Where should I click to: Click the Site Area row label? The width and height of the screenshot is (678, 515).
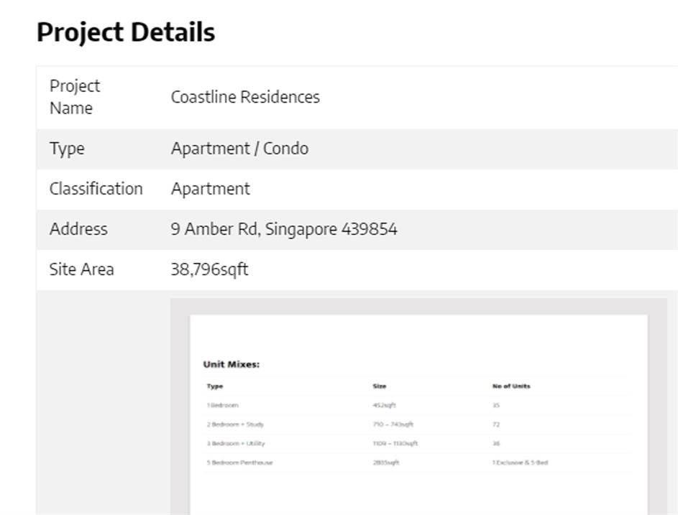click(x=81, y=269)
